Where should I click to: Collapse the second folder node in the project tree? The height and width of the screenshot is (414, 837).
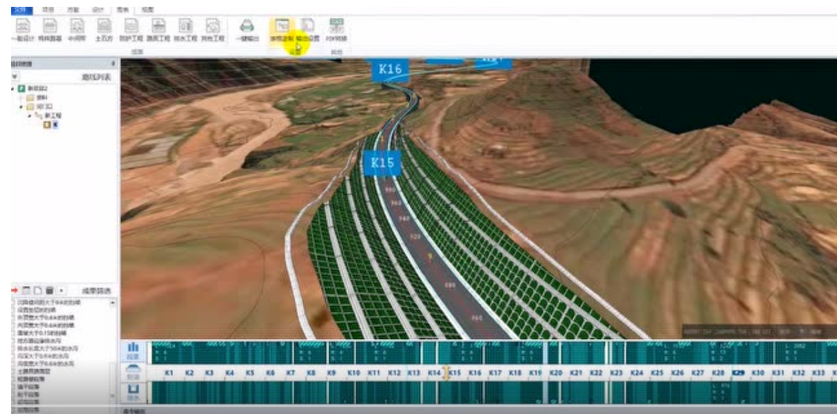tap(21, 107)
